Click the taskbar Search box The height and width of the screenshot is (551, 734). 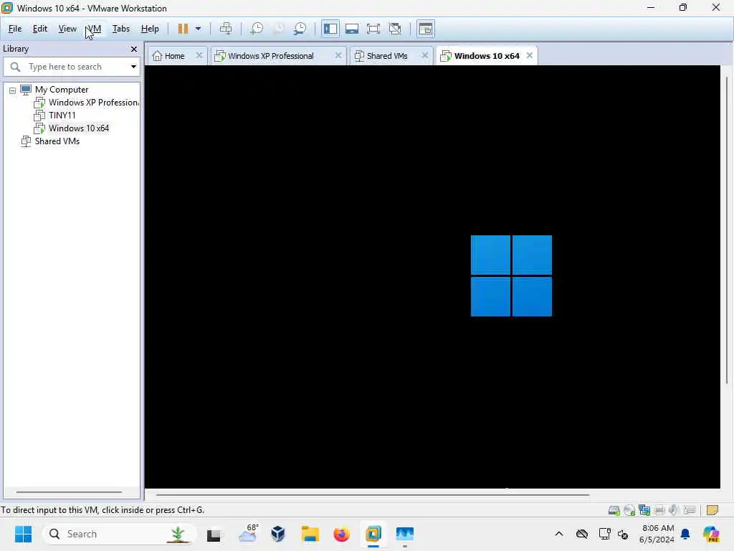120,534
